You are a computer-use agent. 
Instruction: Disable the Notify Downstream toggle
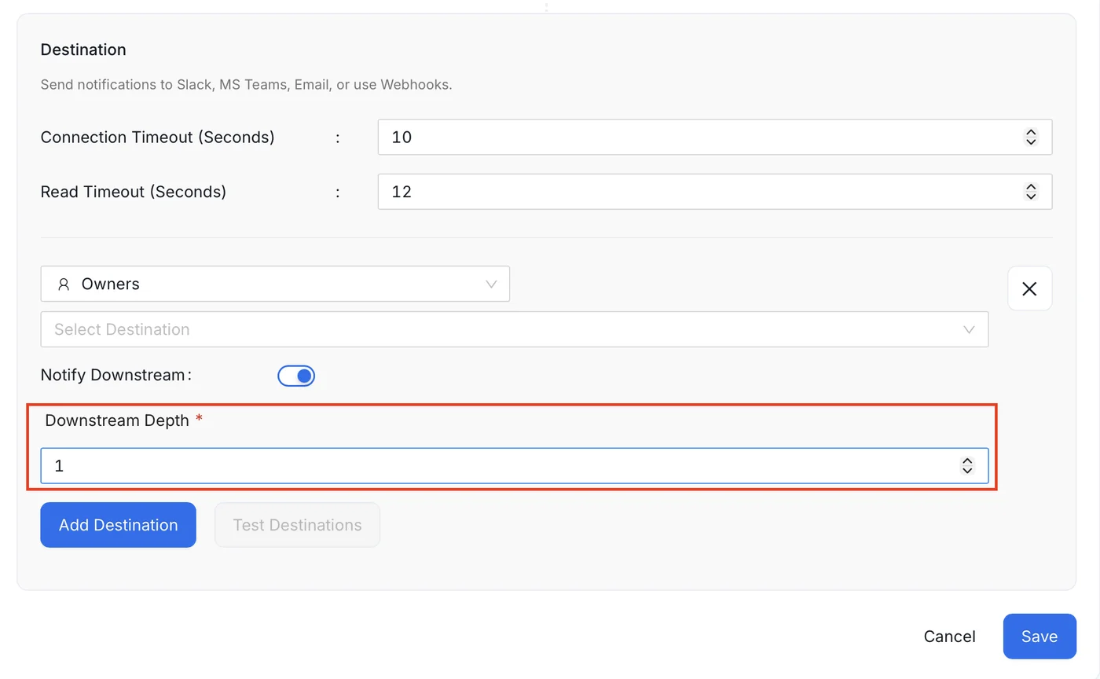[x=296, y=376]
